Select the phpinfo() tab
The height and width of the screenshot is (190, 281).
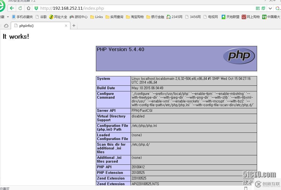[41, 26]
